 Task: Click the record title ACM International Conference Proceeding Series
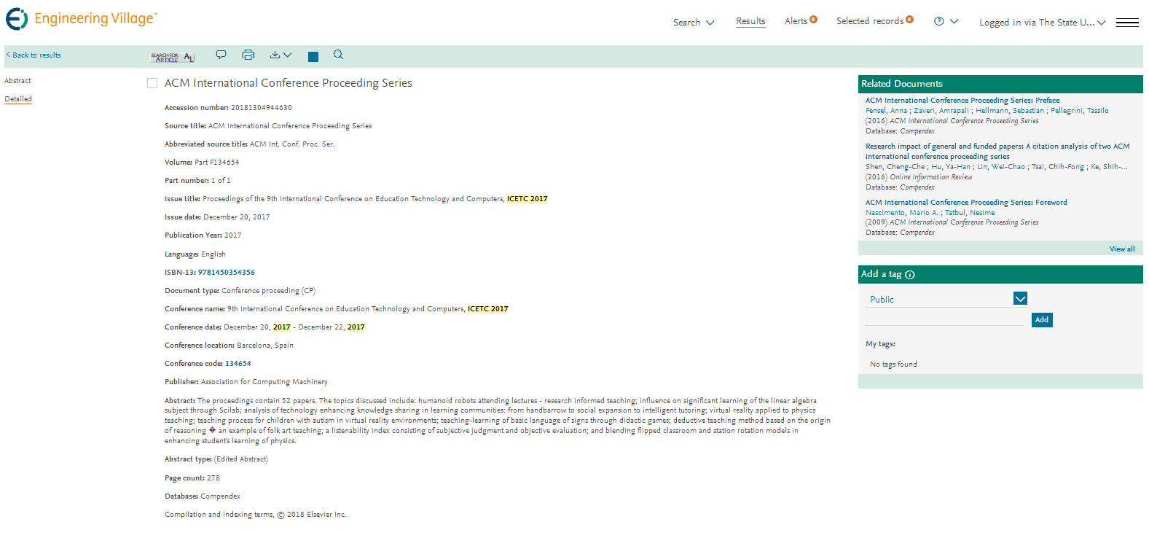[289, 83]
